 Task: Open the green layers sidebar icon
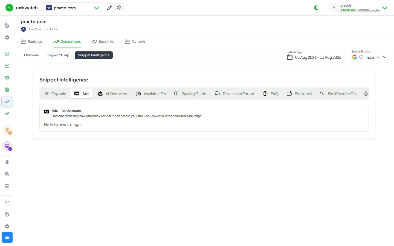(7, 78)
